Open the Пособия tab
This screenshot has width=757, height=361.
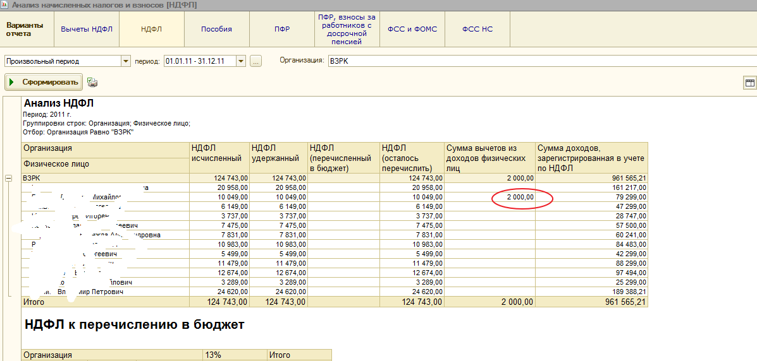point(216,29)
